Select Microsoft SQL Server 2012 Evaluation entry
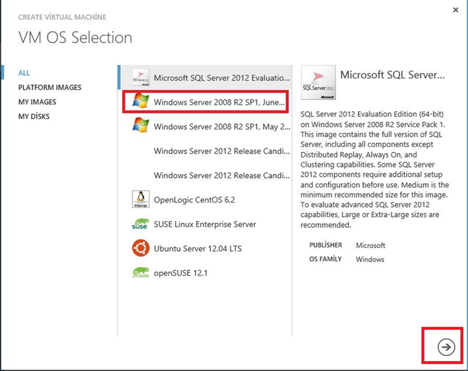 pos(205,78)
